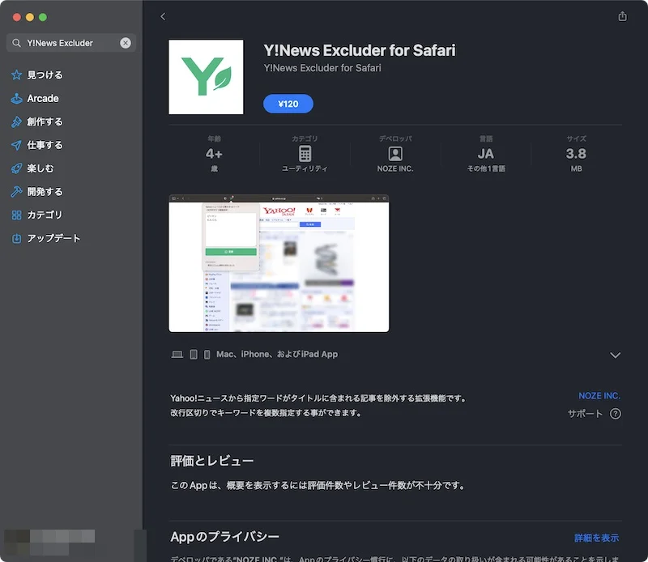Go to Arcade in sidebar
This screenshot has height=562, width=648.
point(43,99)
